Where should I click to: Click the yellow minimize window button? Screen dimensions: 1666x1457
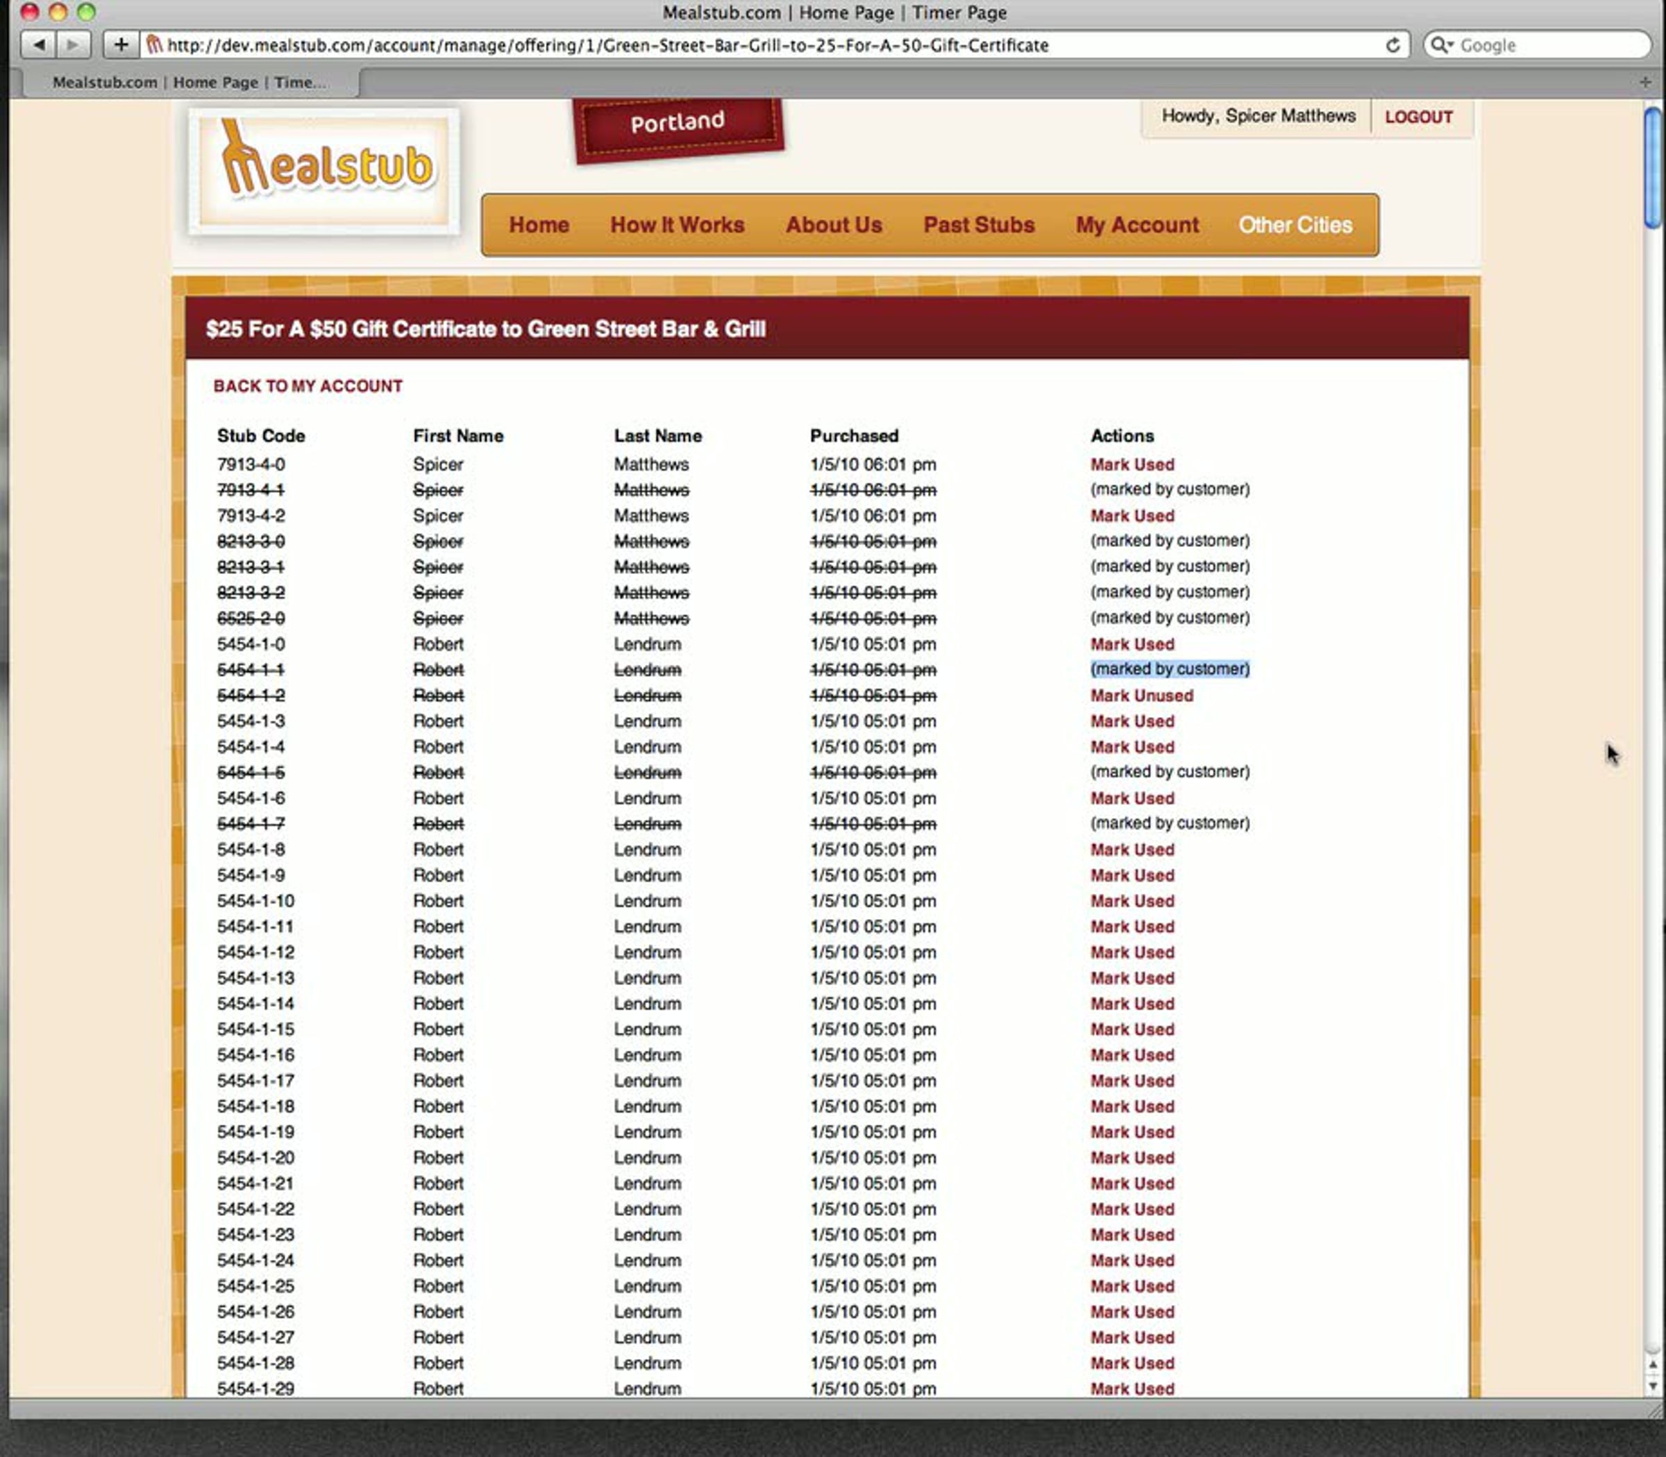[x=58, y=11]
